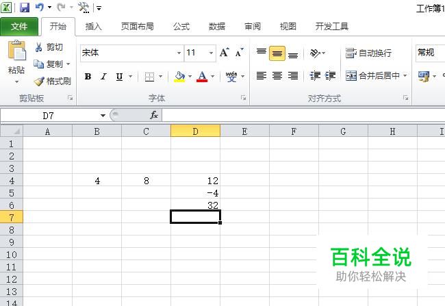Click the Undo arrow icon
The image size is (445, 306).
coord(40,7)
